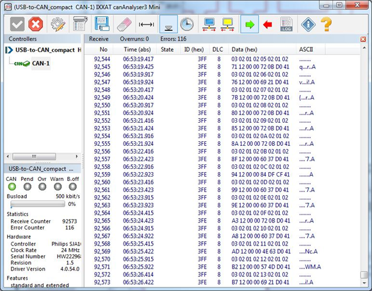This screenshot has height=291, width=372.
Task: Click the yellow monitor network icon
Action: coord(227,24)
